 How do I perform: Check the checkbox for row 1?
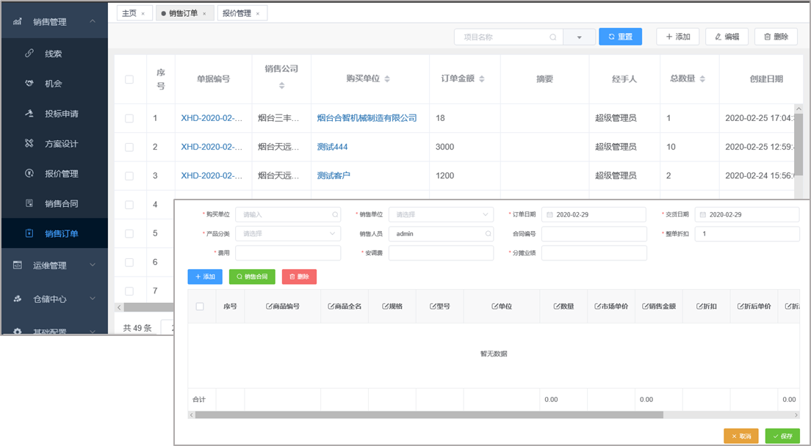point(129,118)
